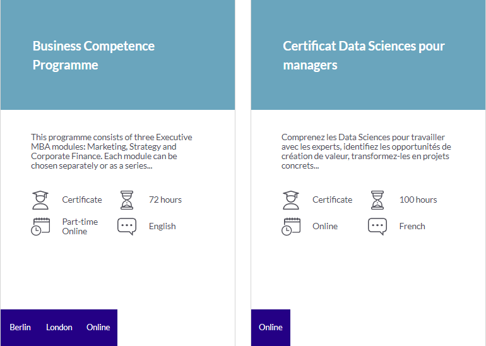486x346 pixels.
Task: Click the calendar clock icon beside Part-time Online
Action: 40,227
